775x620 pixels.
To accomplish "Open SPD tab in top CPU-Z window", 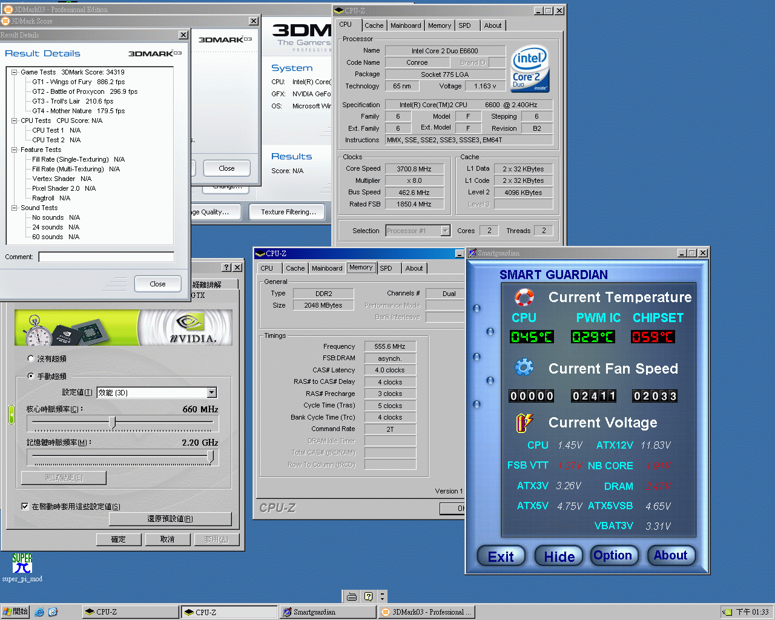I will (x=464, y=26).
